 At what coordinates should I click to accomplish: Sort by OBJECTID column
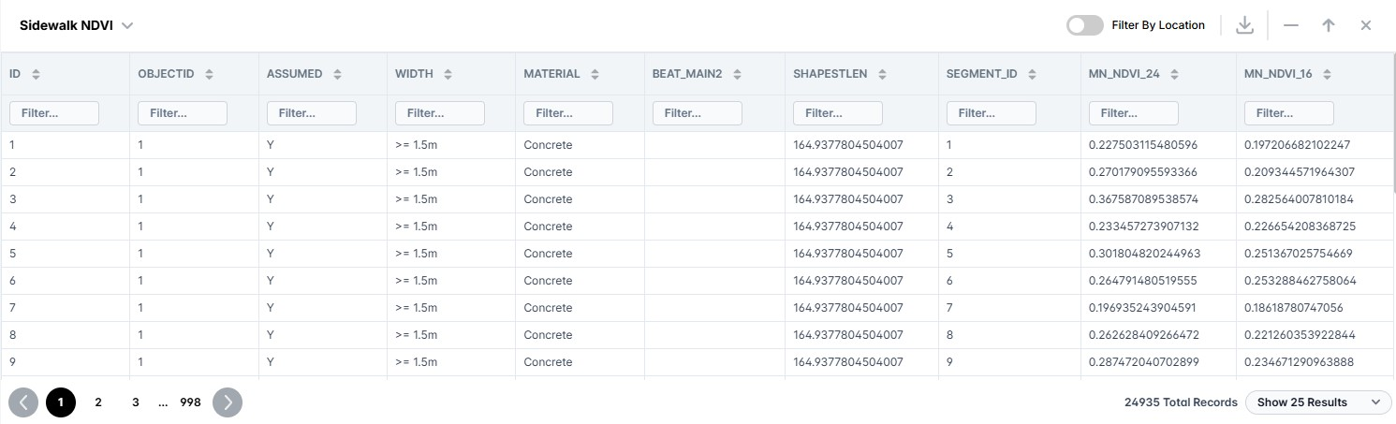tap(209, 74)
